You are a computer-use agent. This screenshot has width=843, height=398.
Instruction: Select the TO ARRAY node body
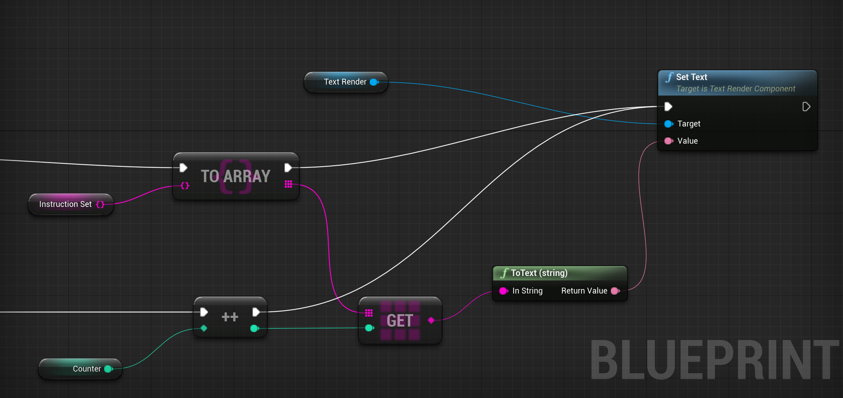point(236,176)
